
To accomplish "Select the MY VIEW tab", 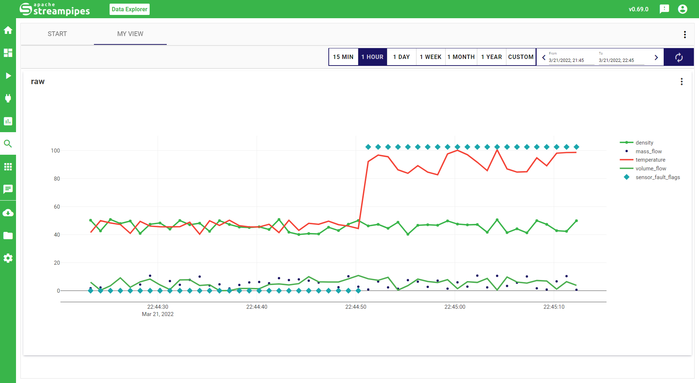I will coord(130,34).
